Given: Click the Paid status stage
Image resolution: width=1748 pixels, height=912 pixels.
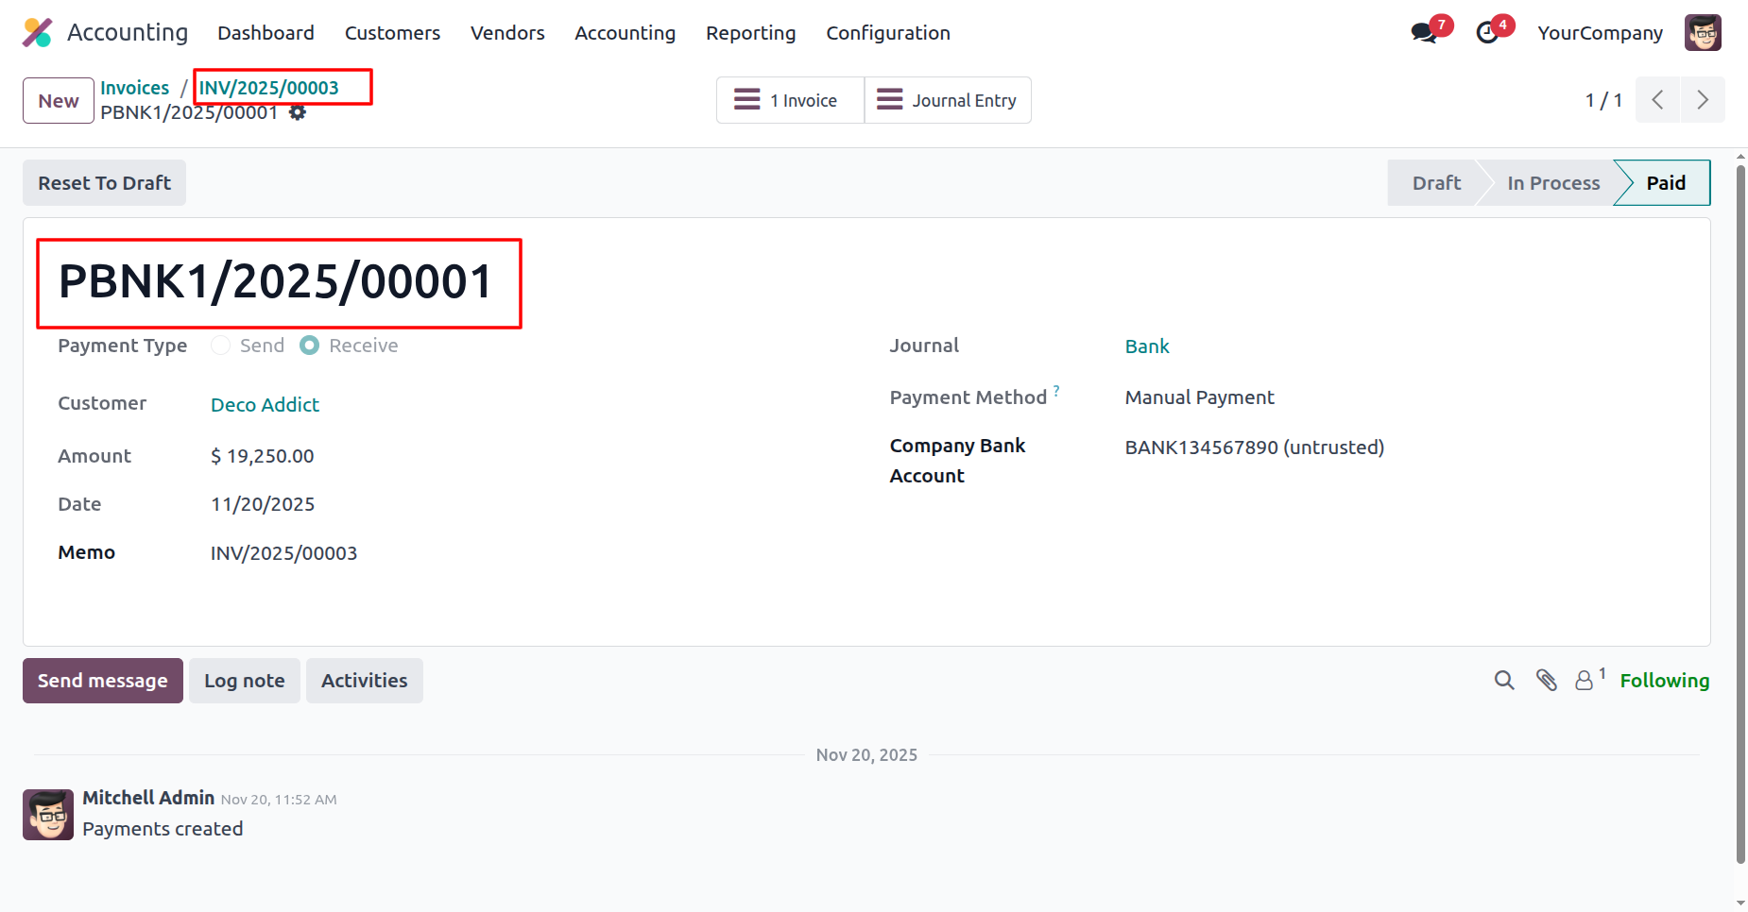Looking at the screenshot, I should click(x=1665, y=183).
